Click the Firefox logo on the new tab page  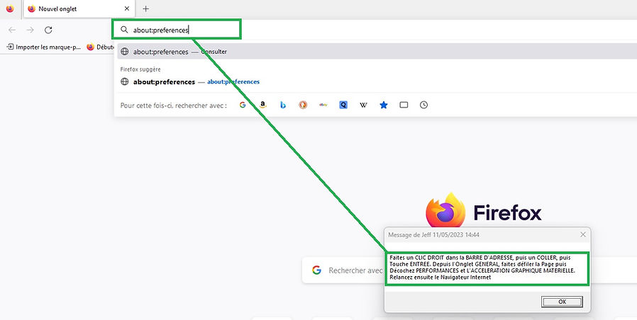coord(445,210)
